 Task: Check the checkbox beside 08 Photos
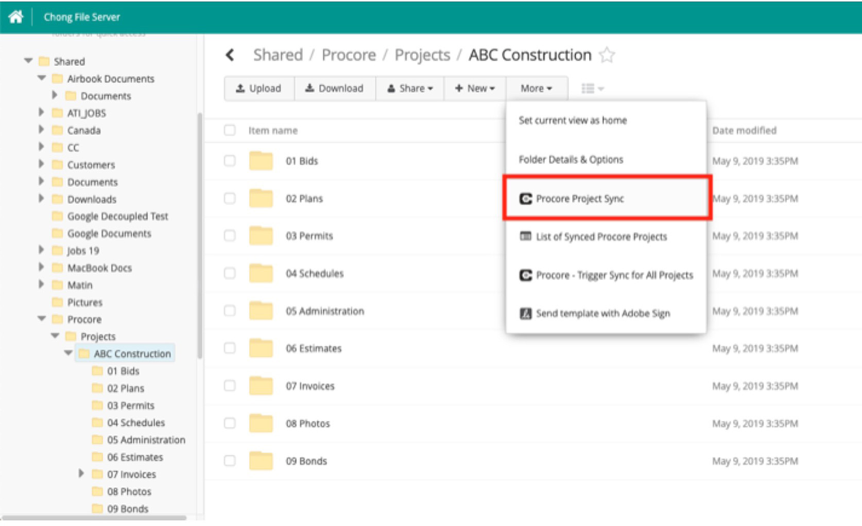[230, 423]
